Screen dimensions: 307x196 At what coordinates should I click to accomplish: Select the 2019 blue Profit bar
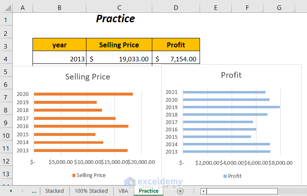[x=231, y=107]
